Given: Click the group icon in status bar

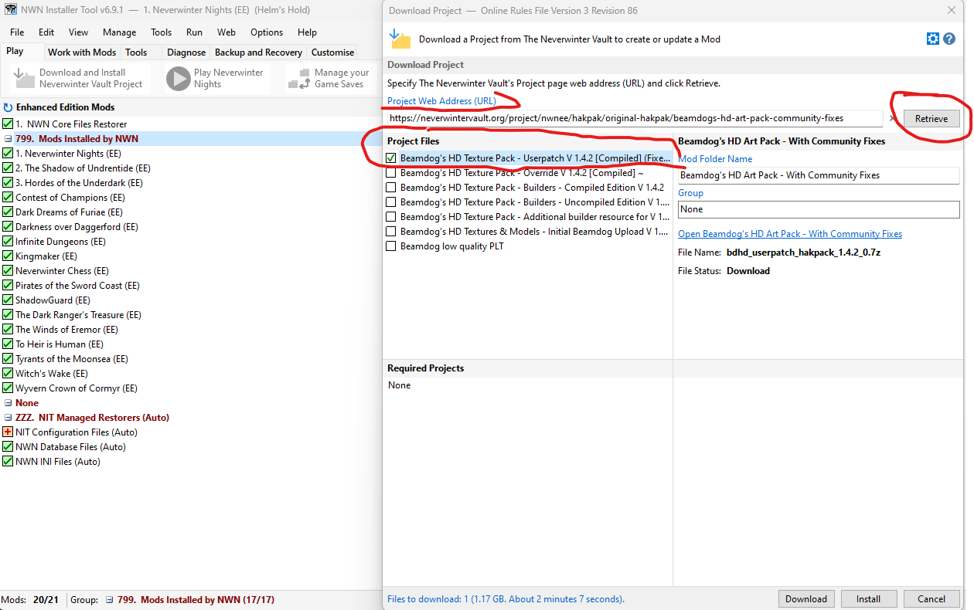Looking at the screenshot, I should pyautogui.click(x=109, y=600).
